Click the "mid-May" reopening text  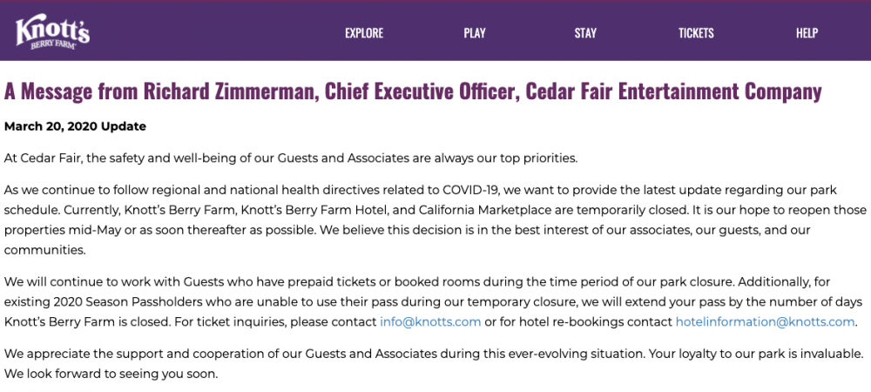click(x=100, y=231)
